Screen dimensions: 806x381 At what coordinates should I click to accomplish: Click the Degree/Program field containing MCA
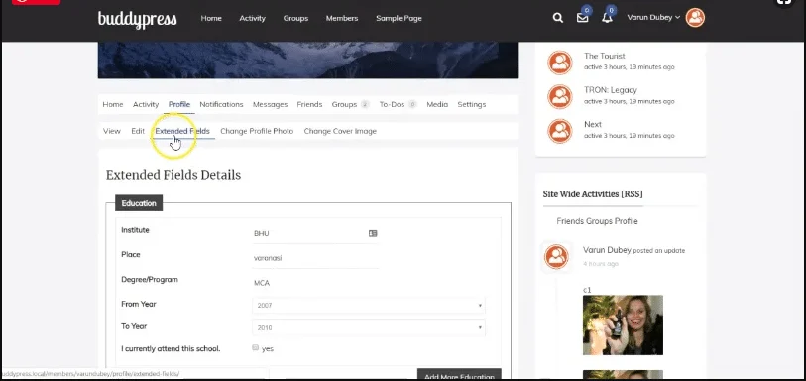315,283
